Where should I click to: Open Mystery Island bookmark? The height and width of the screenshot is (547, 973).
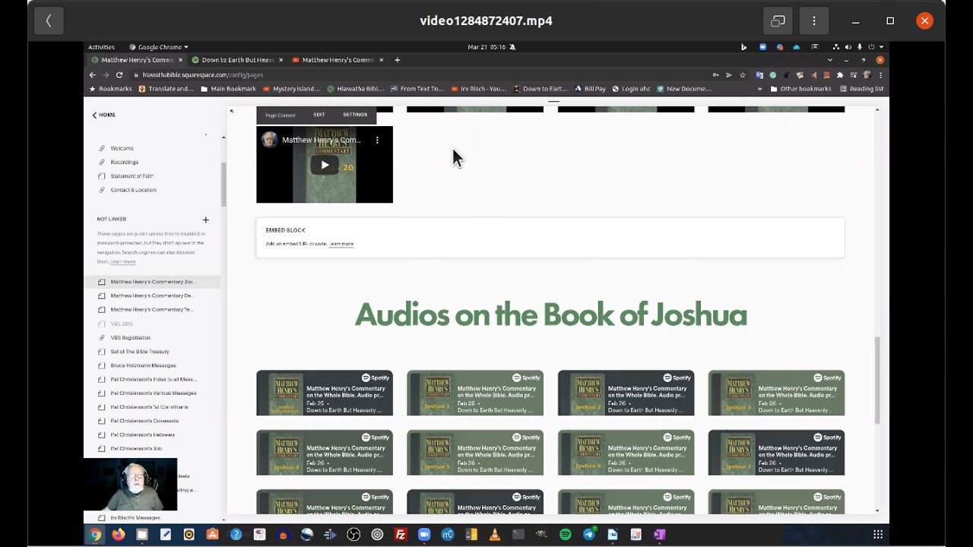(x=291, y=89)
